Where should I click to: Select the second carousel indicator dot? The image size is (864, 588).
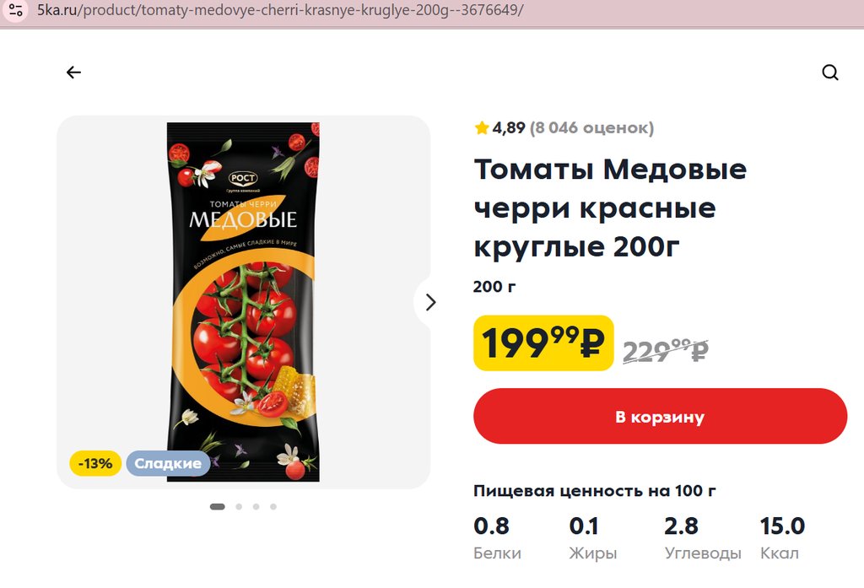(239, 506)
